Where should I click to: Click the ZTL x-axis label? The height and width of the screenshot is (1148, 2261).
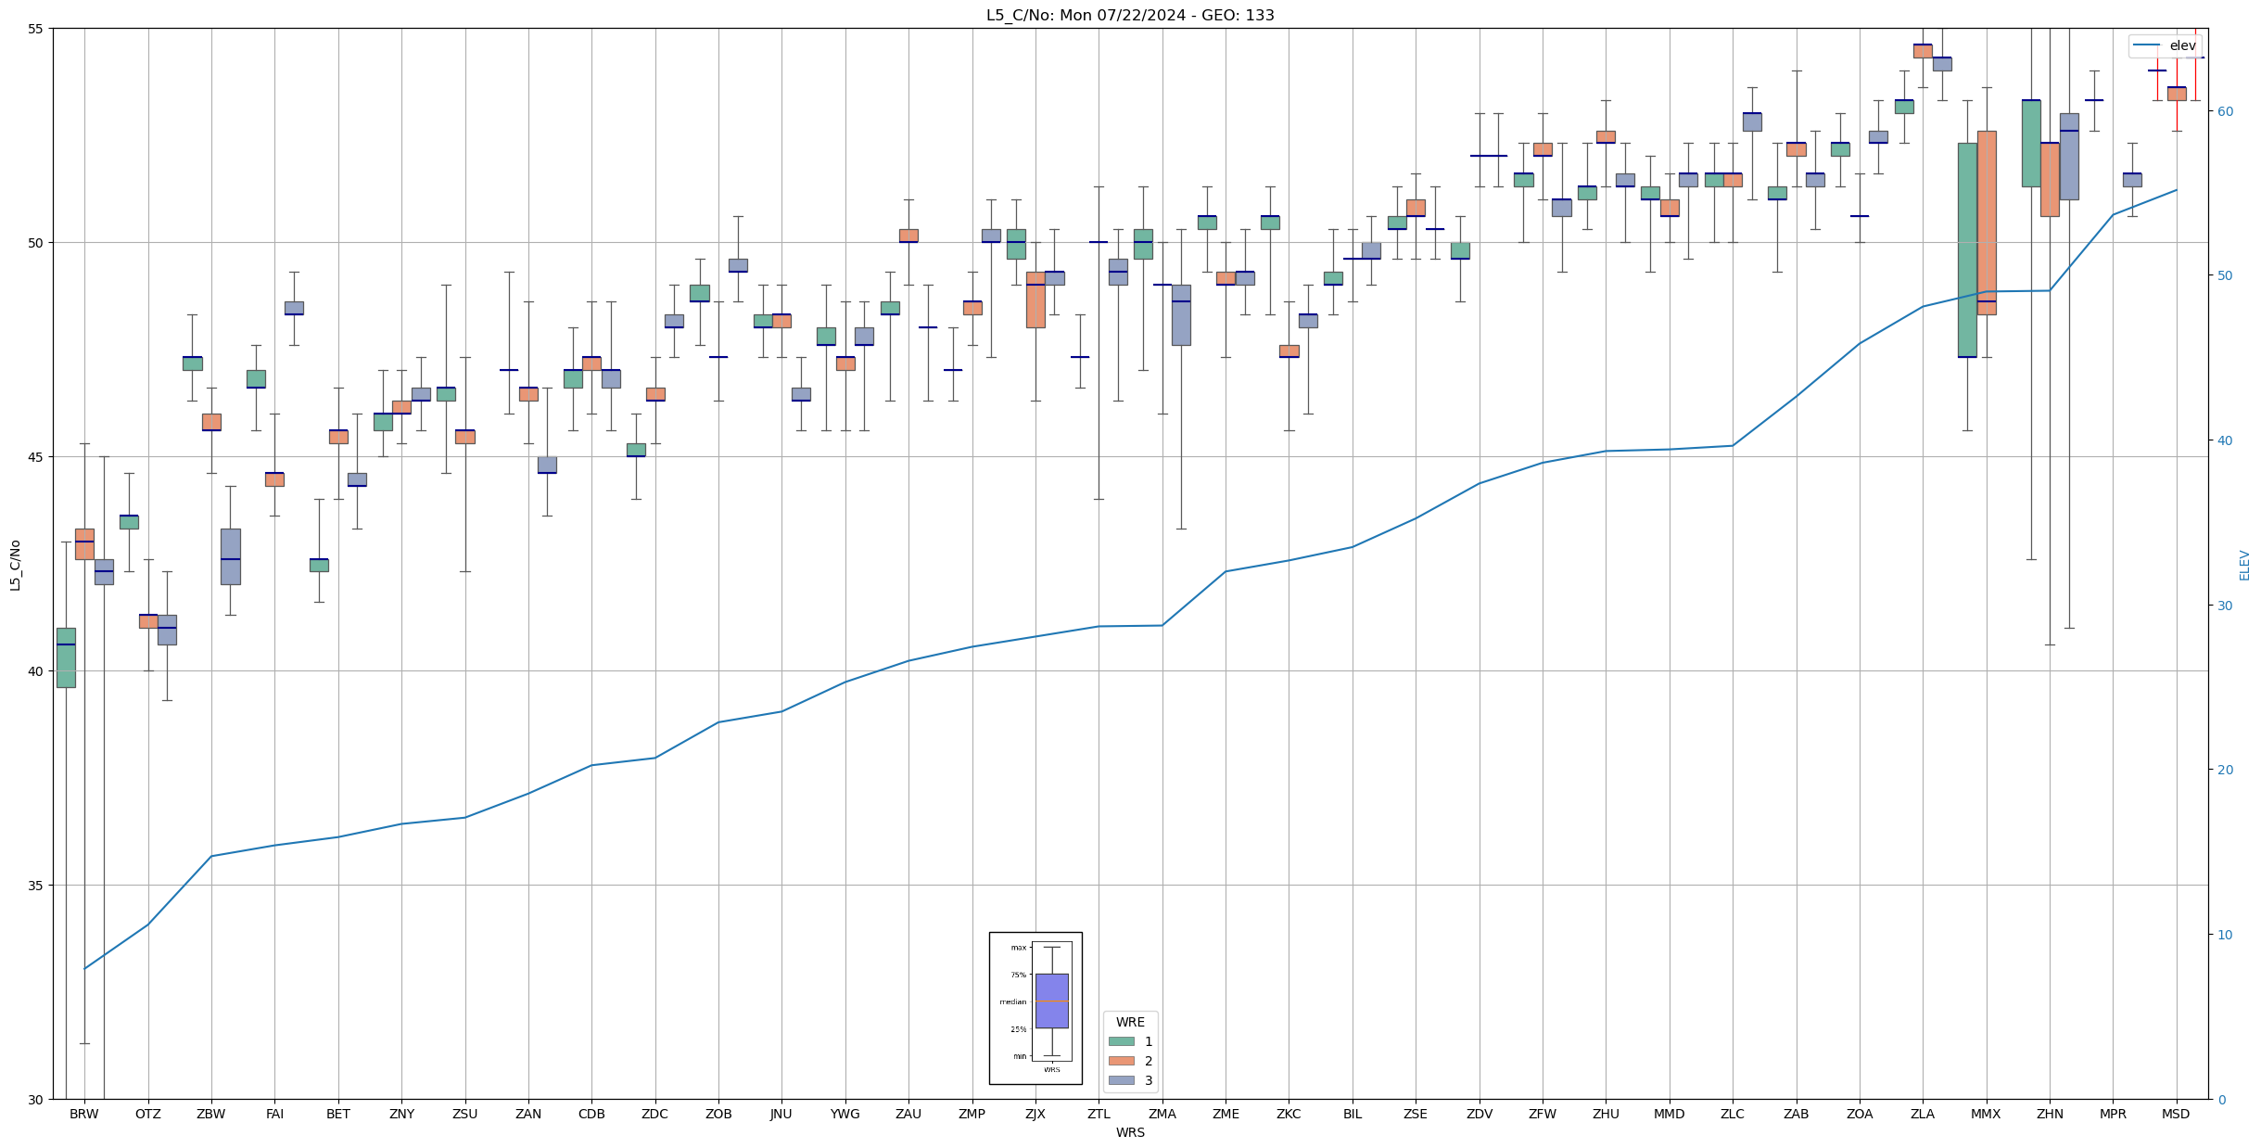(1099, 1114)
